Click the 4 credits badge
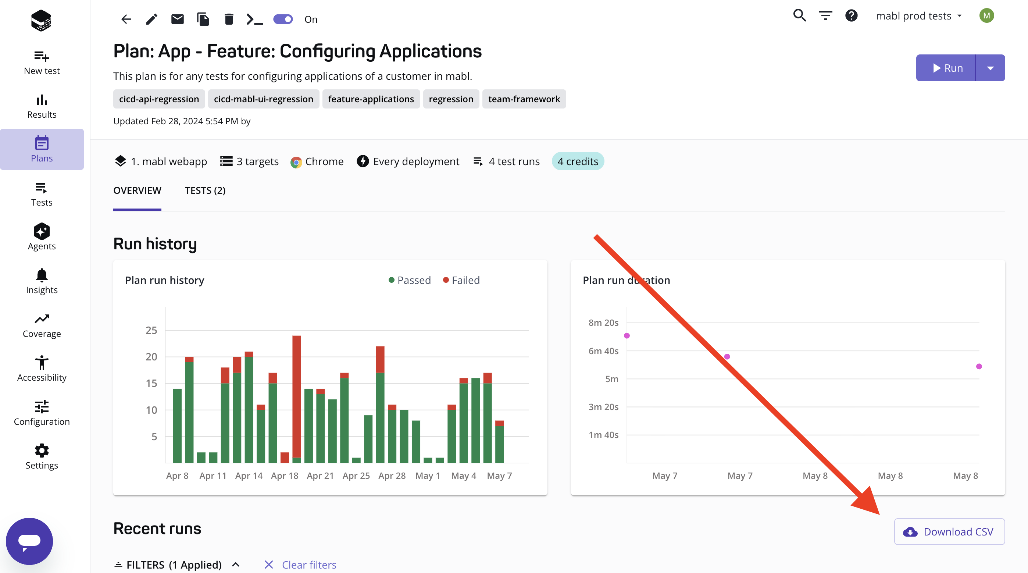The height and width of the screenshot is (573, 1028). 578,161
